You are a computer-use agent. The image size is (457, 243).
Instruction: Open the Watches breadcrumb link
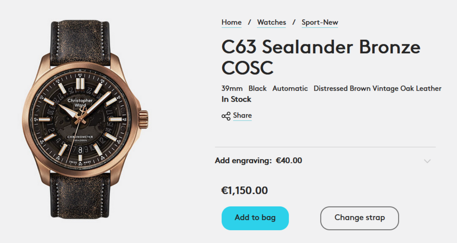[271, 22]
